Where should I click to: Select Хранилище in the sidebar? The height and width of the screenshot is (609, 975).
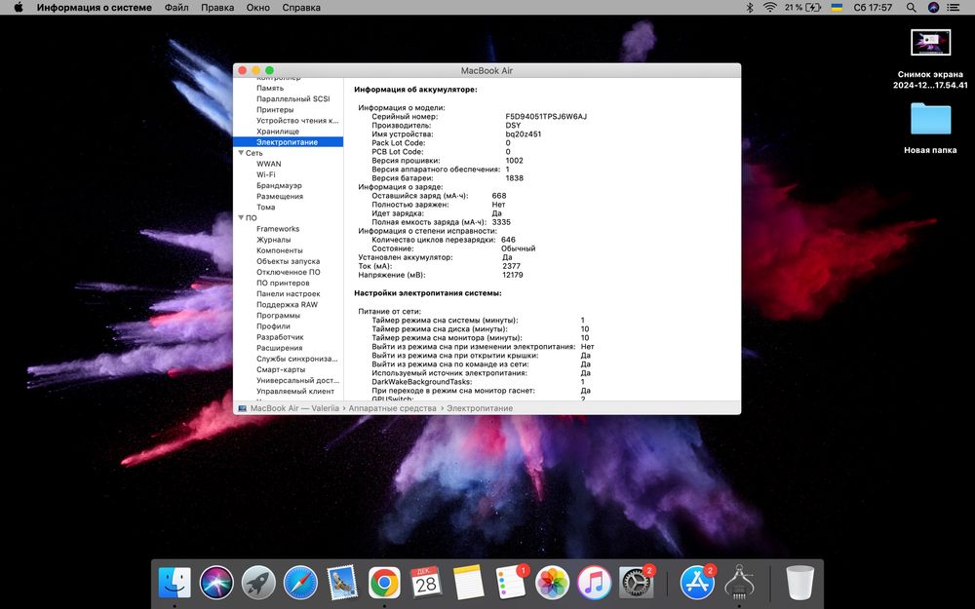(x=277, y=132)
